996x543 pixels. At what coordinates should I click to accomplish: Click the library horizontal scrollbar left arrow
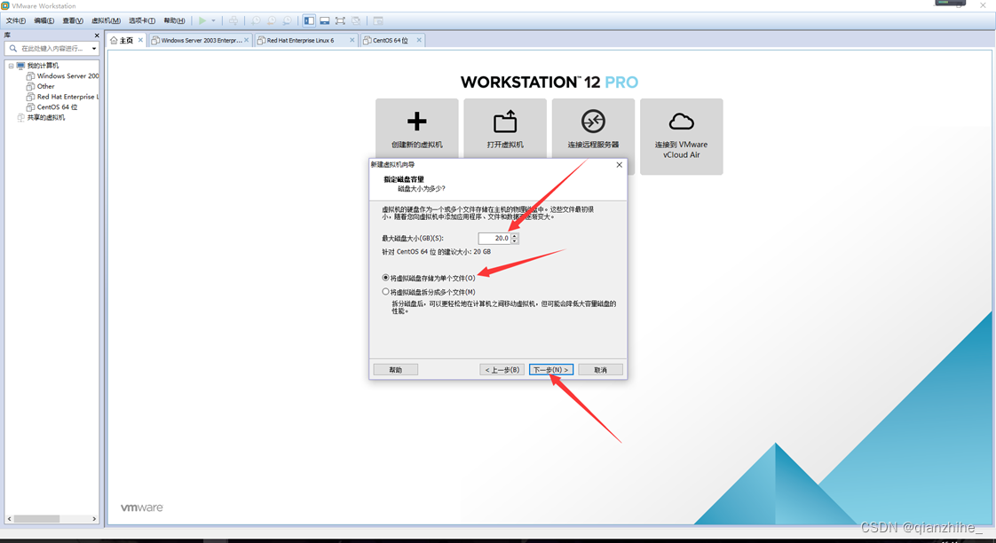(x=9, y=519)
